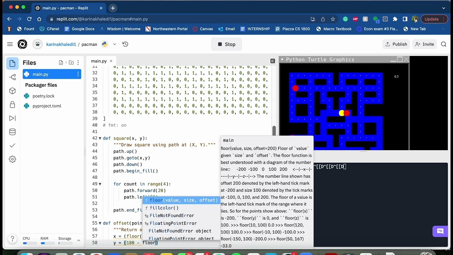Open the Chrome profile avatar
This screenshot has width=453, height=255.
pyautogui.click(x=415, y=19)
